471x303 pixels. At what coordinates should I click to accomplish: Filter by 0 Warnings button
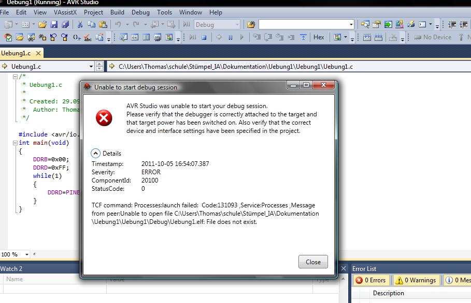pyautogui.click(x=416, y=280)
